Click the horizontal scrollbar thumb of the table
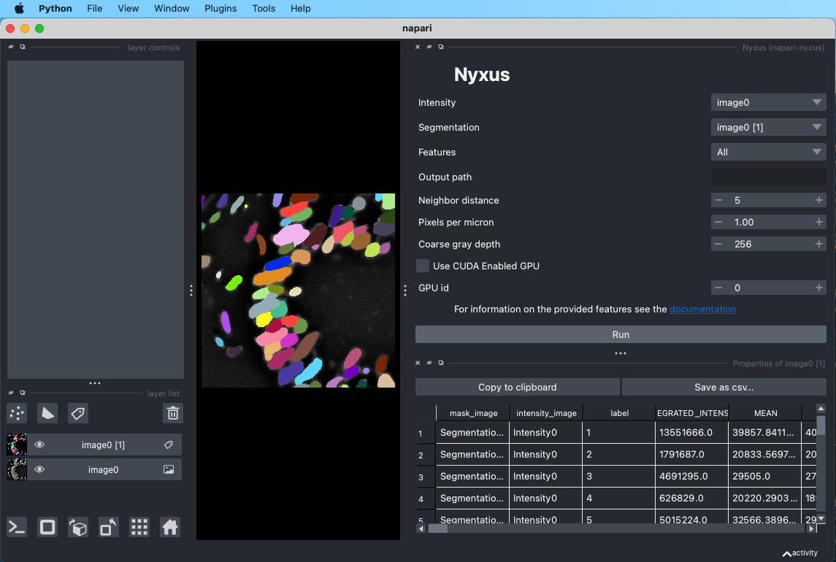This screenshot has height=562, width=836. (438, 528)
